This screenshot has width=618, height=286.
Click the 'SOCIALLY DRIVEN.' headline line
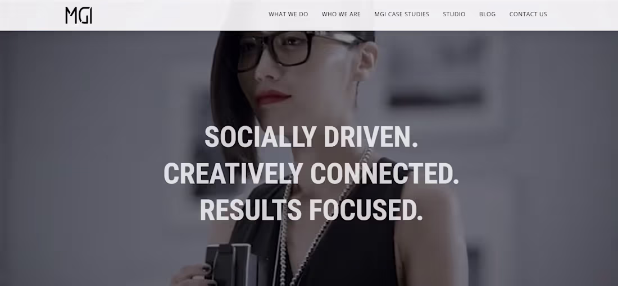click(311, 137)
